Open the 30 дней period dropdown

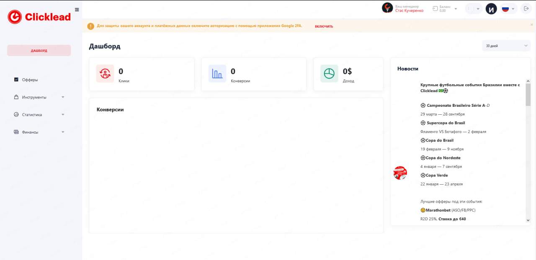click(506, 46)
